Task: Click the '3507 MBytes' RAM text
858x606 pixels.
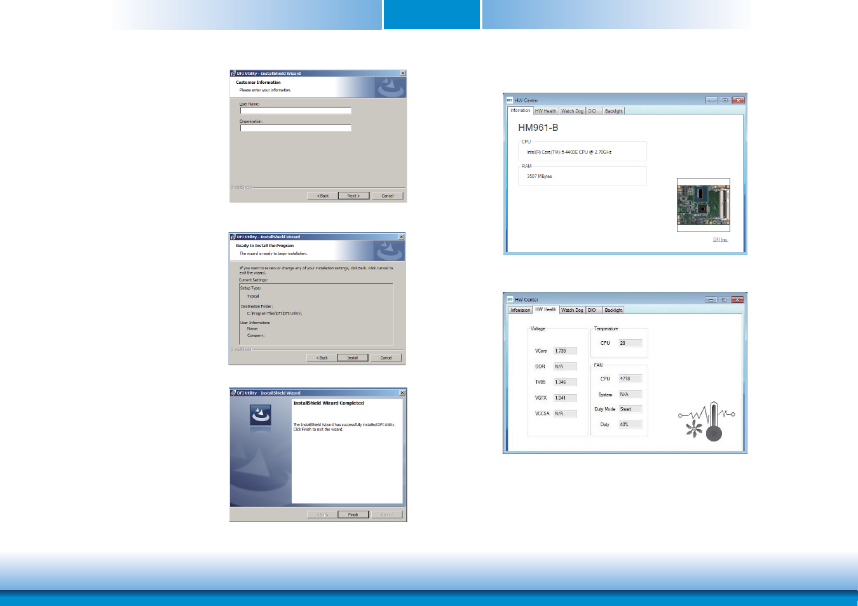Action: click(540, 176)
